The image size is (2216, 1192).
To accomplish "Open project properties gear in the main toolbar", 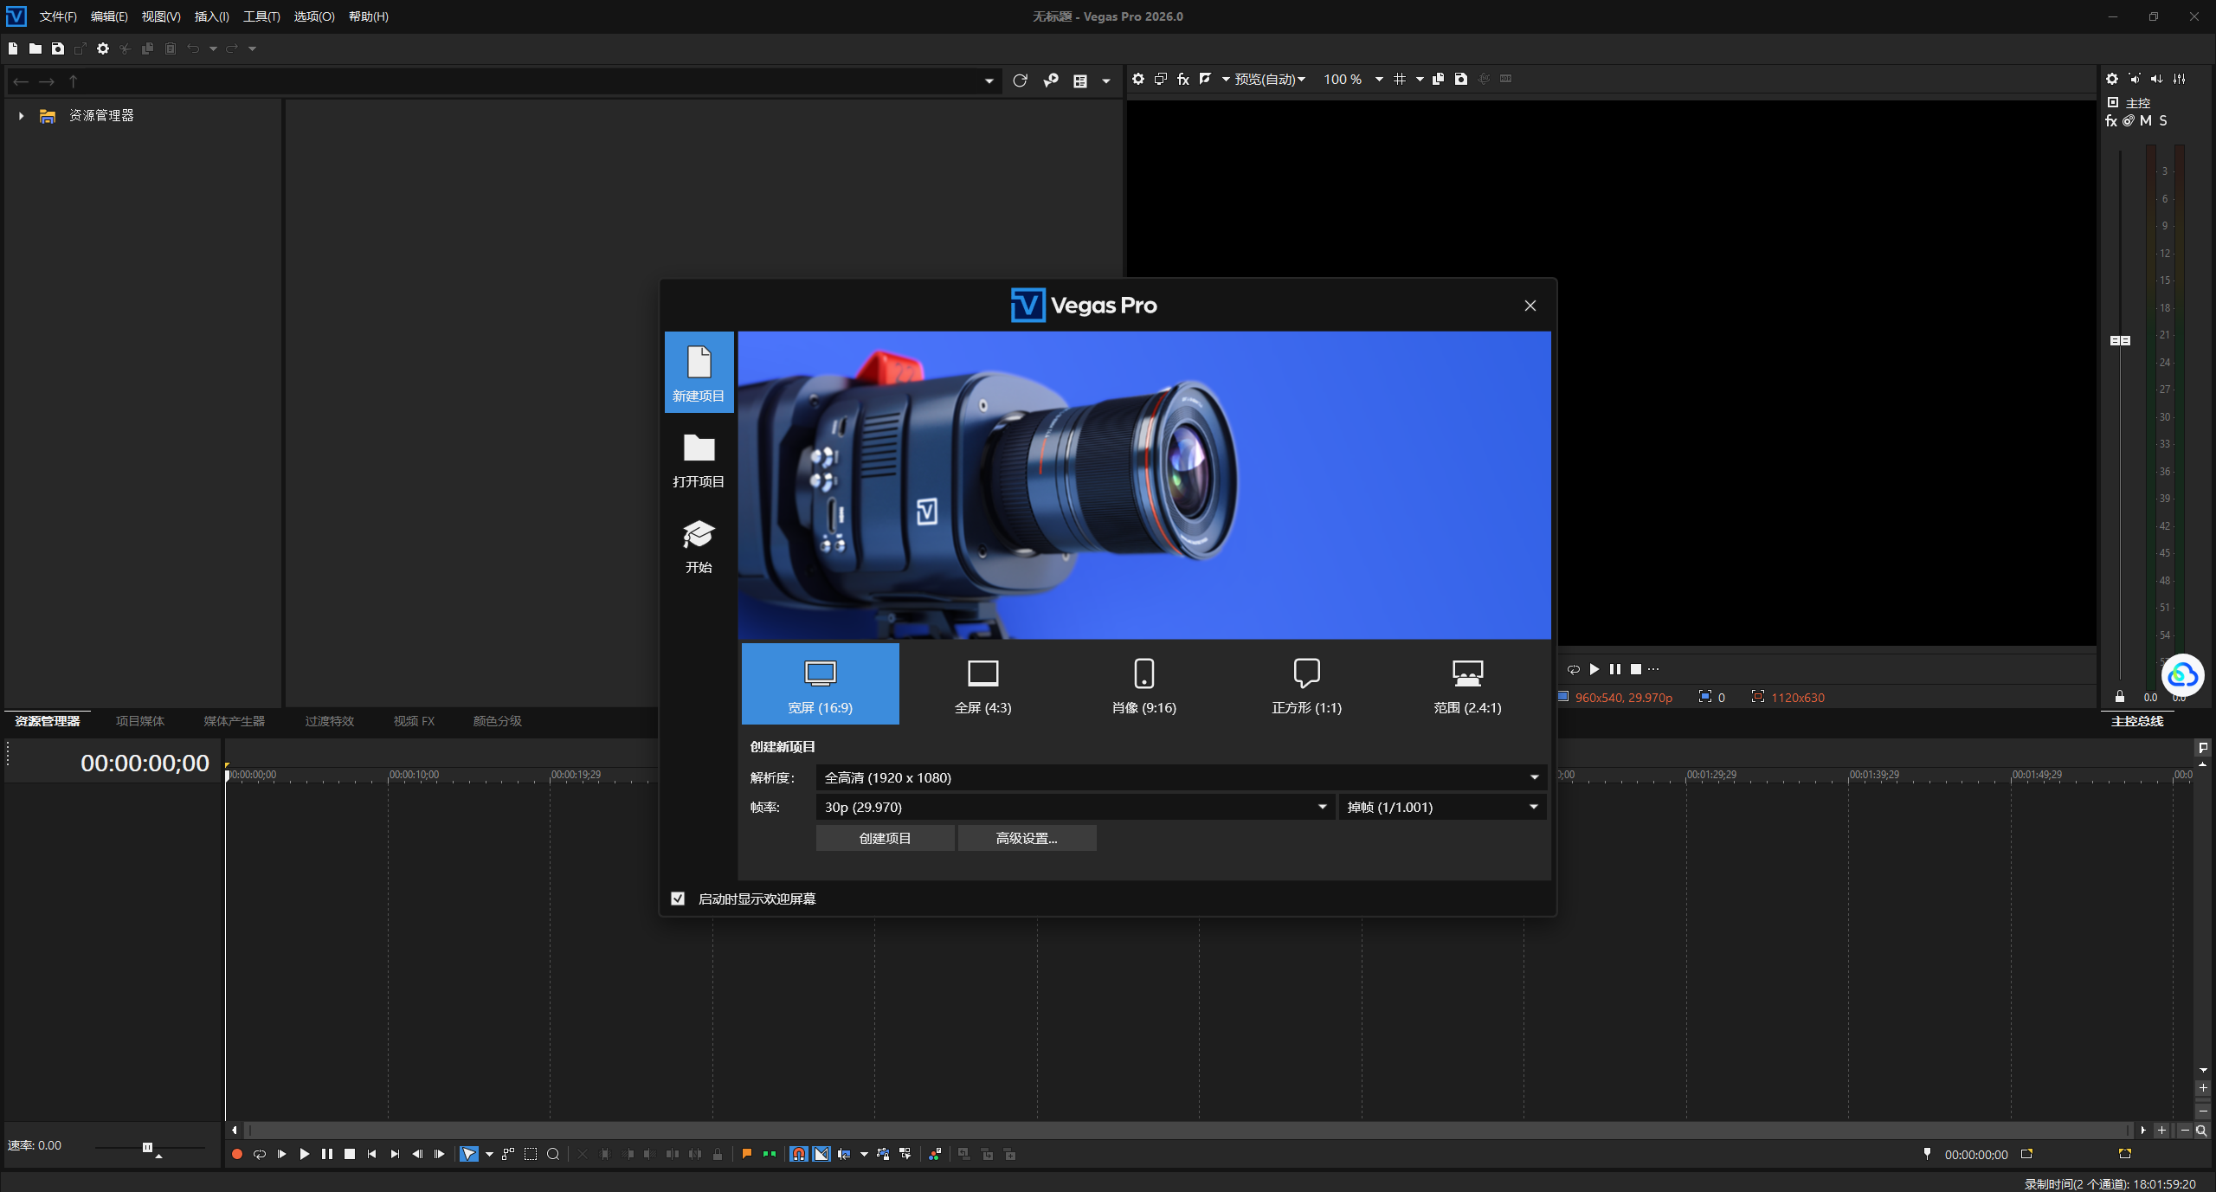I will pyautogui.click(x=103, y=48).
